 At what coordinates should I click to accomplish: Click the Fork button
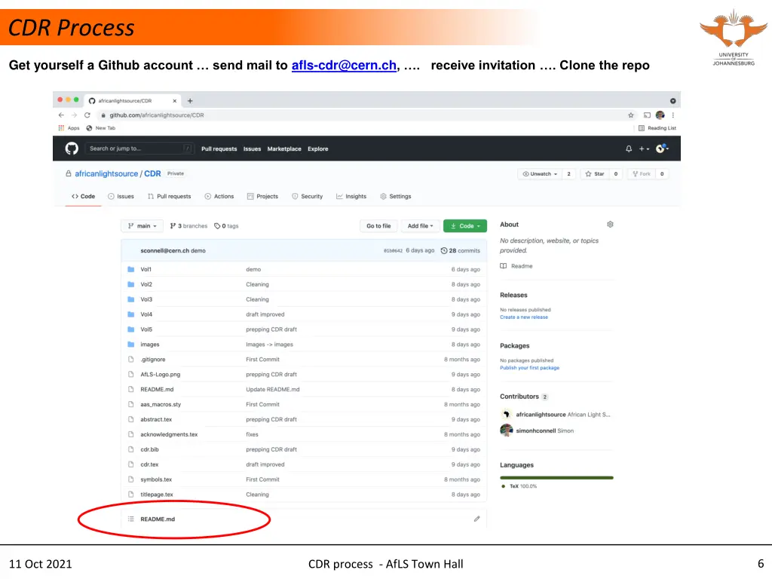pos(642,174)
